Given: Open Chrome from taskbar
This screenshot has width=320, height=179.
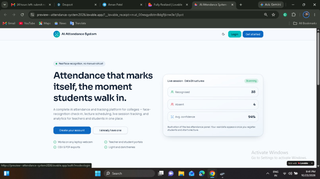Looking at the screenshot, I should click(x=212, y=173).
